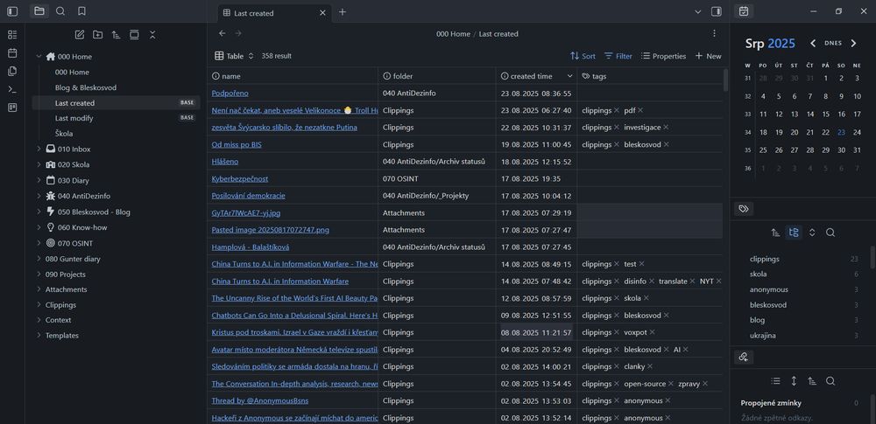This screenshot has width=876, height=424.
Task: Open the Table view switcher dropdown
Action: (x=234, y=56)
